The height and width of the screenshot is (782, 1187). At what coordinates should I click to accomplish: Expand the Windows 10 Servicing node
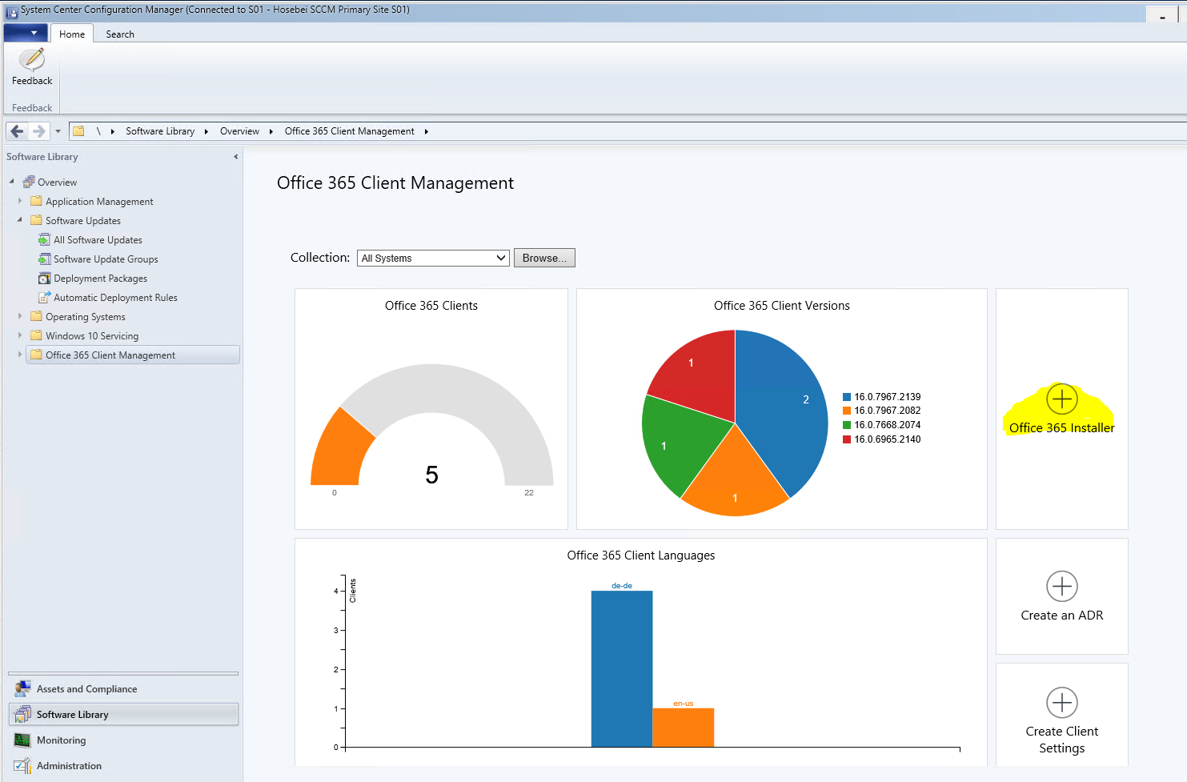20,335
